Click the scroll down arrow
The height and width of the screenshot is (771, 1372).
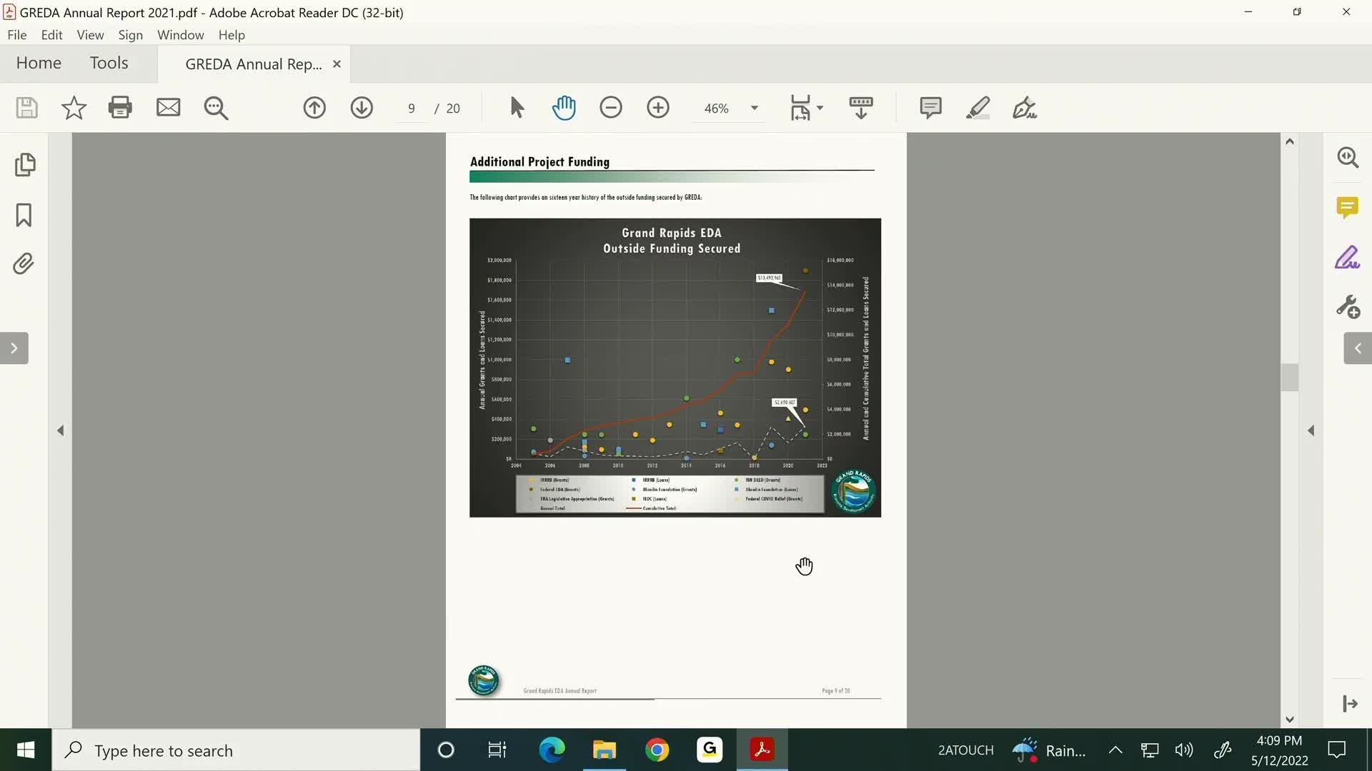(1289, 720)
